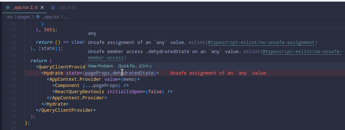Click the inline red Unsafe assignment error message
The image size is (345, 130).
(x=219, y=73)
